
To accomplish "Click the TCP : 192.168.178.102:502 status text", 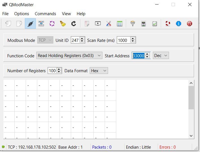I will tap(32, 147).
